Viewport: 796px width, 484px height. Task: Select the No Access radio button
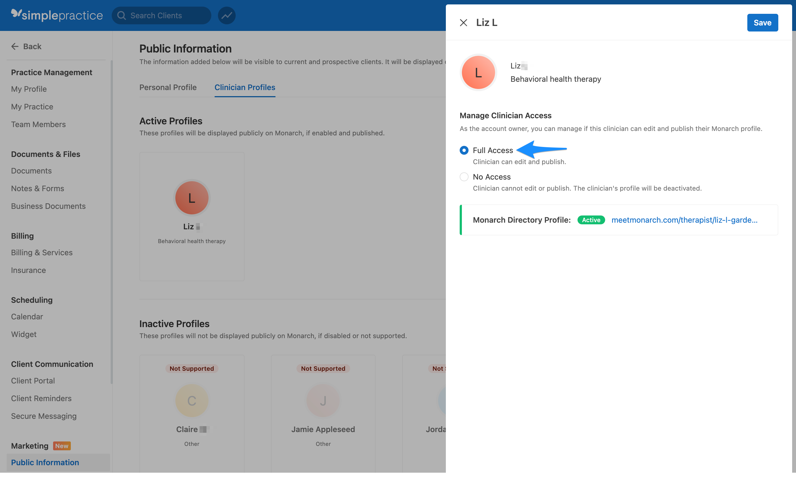click(x=464, y=177)
